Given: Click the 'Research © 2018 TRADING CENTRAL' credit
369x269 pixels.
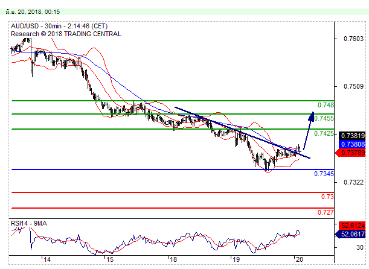Looking at the screenshot, I should tap(66, 34).
